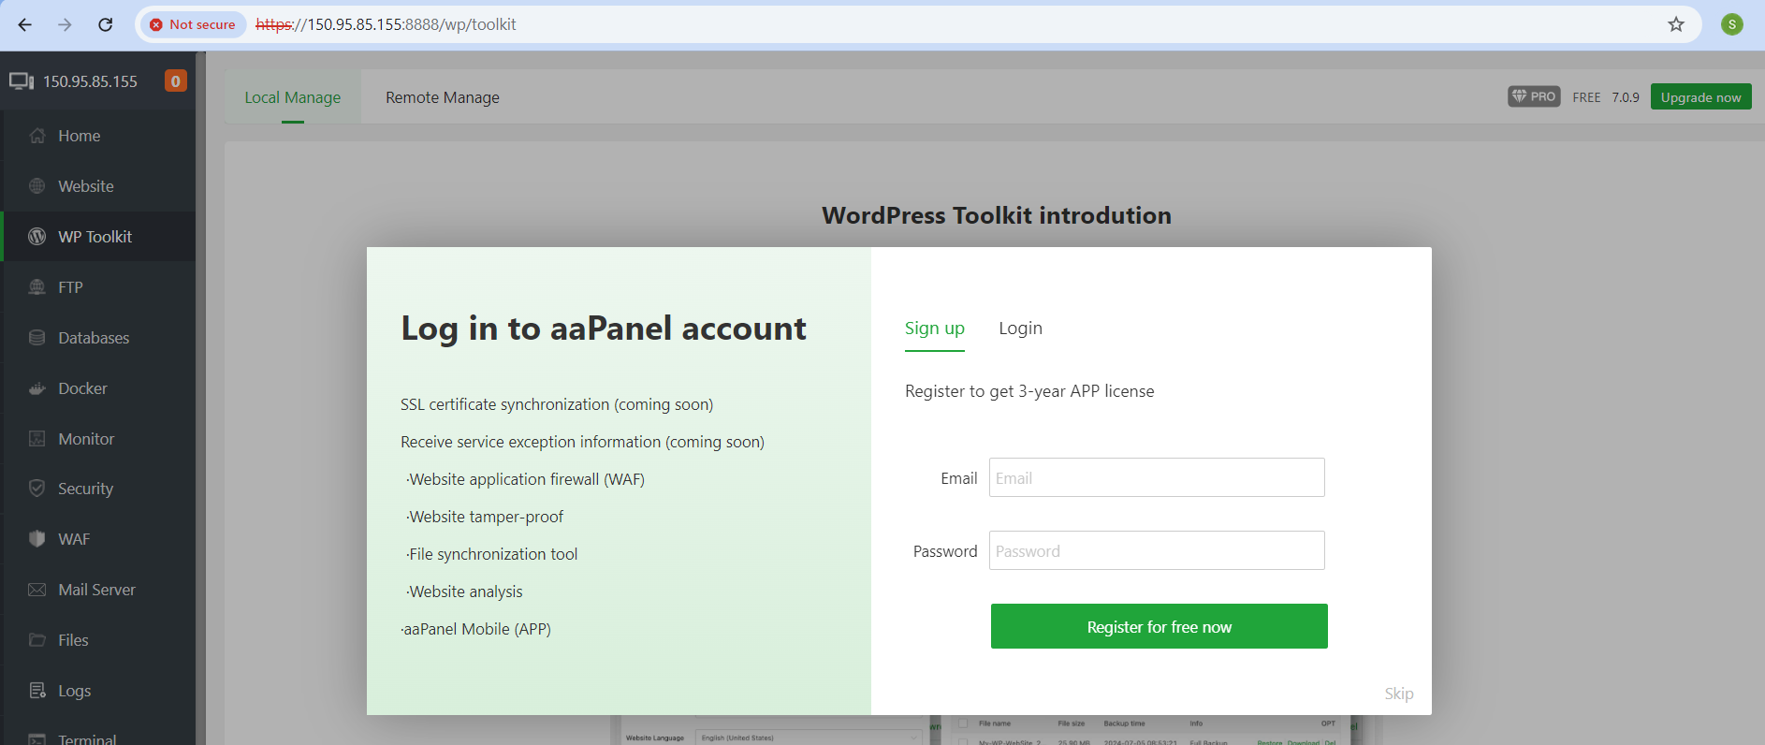Open the orange notification count badge
1765x745 pixels.
[x=175, y=81]
